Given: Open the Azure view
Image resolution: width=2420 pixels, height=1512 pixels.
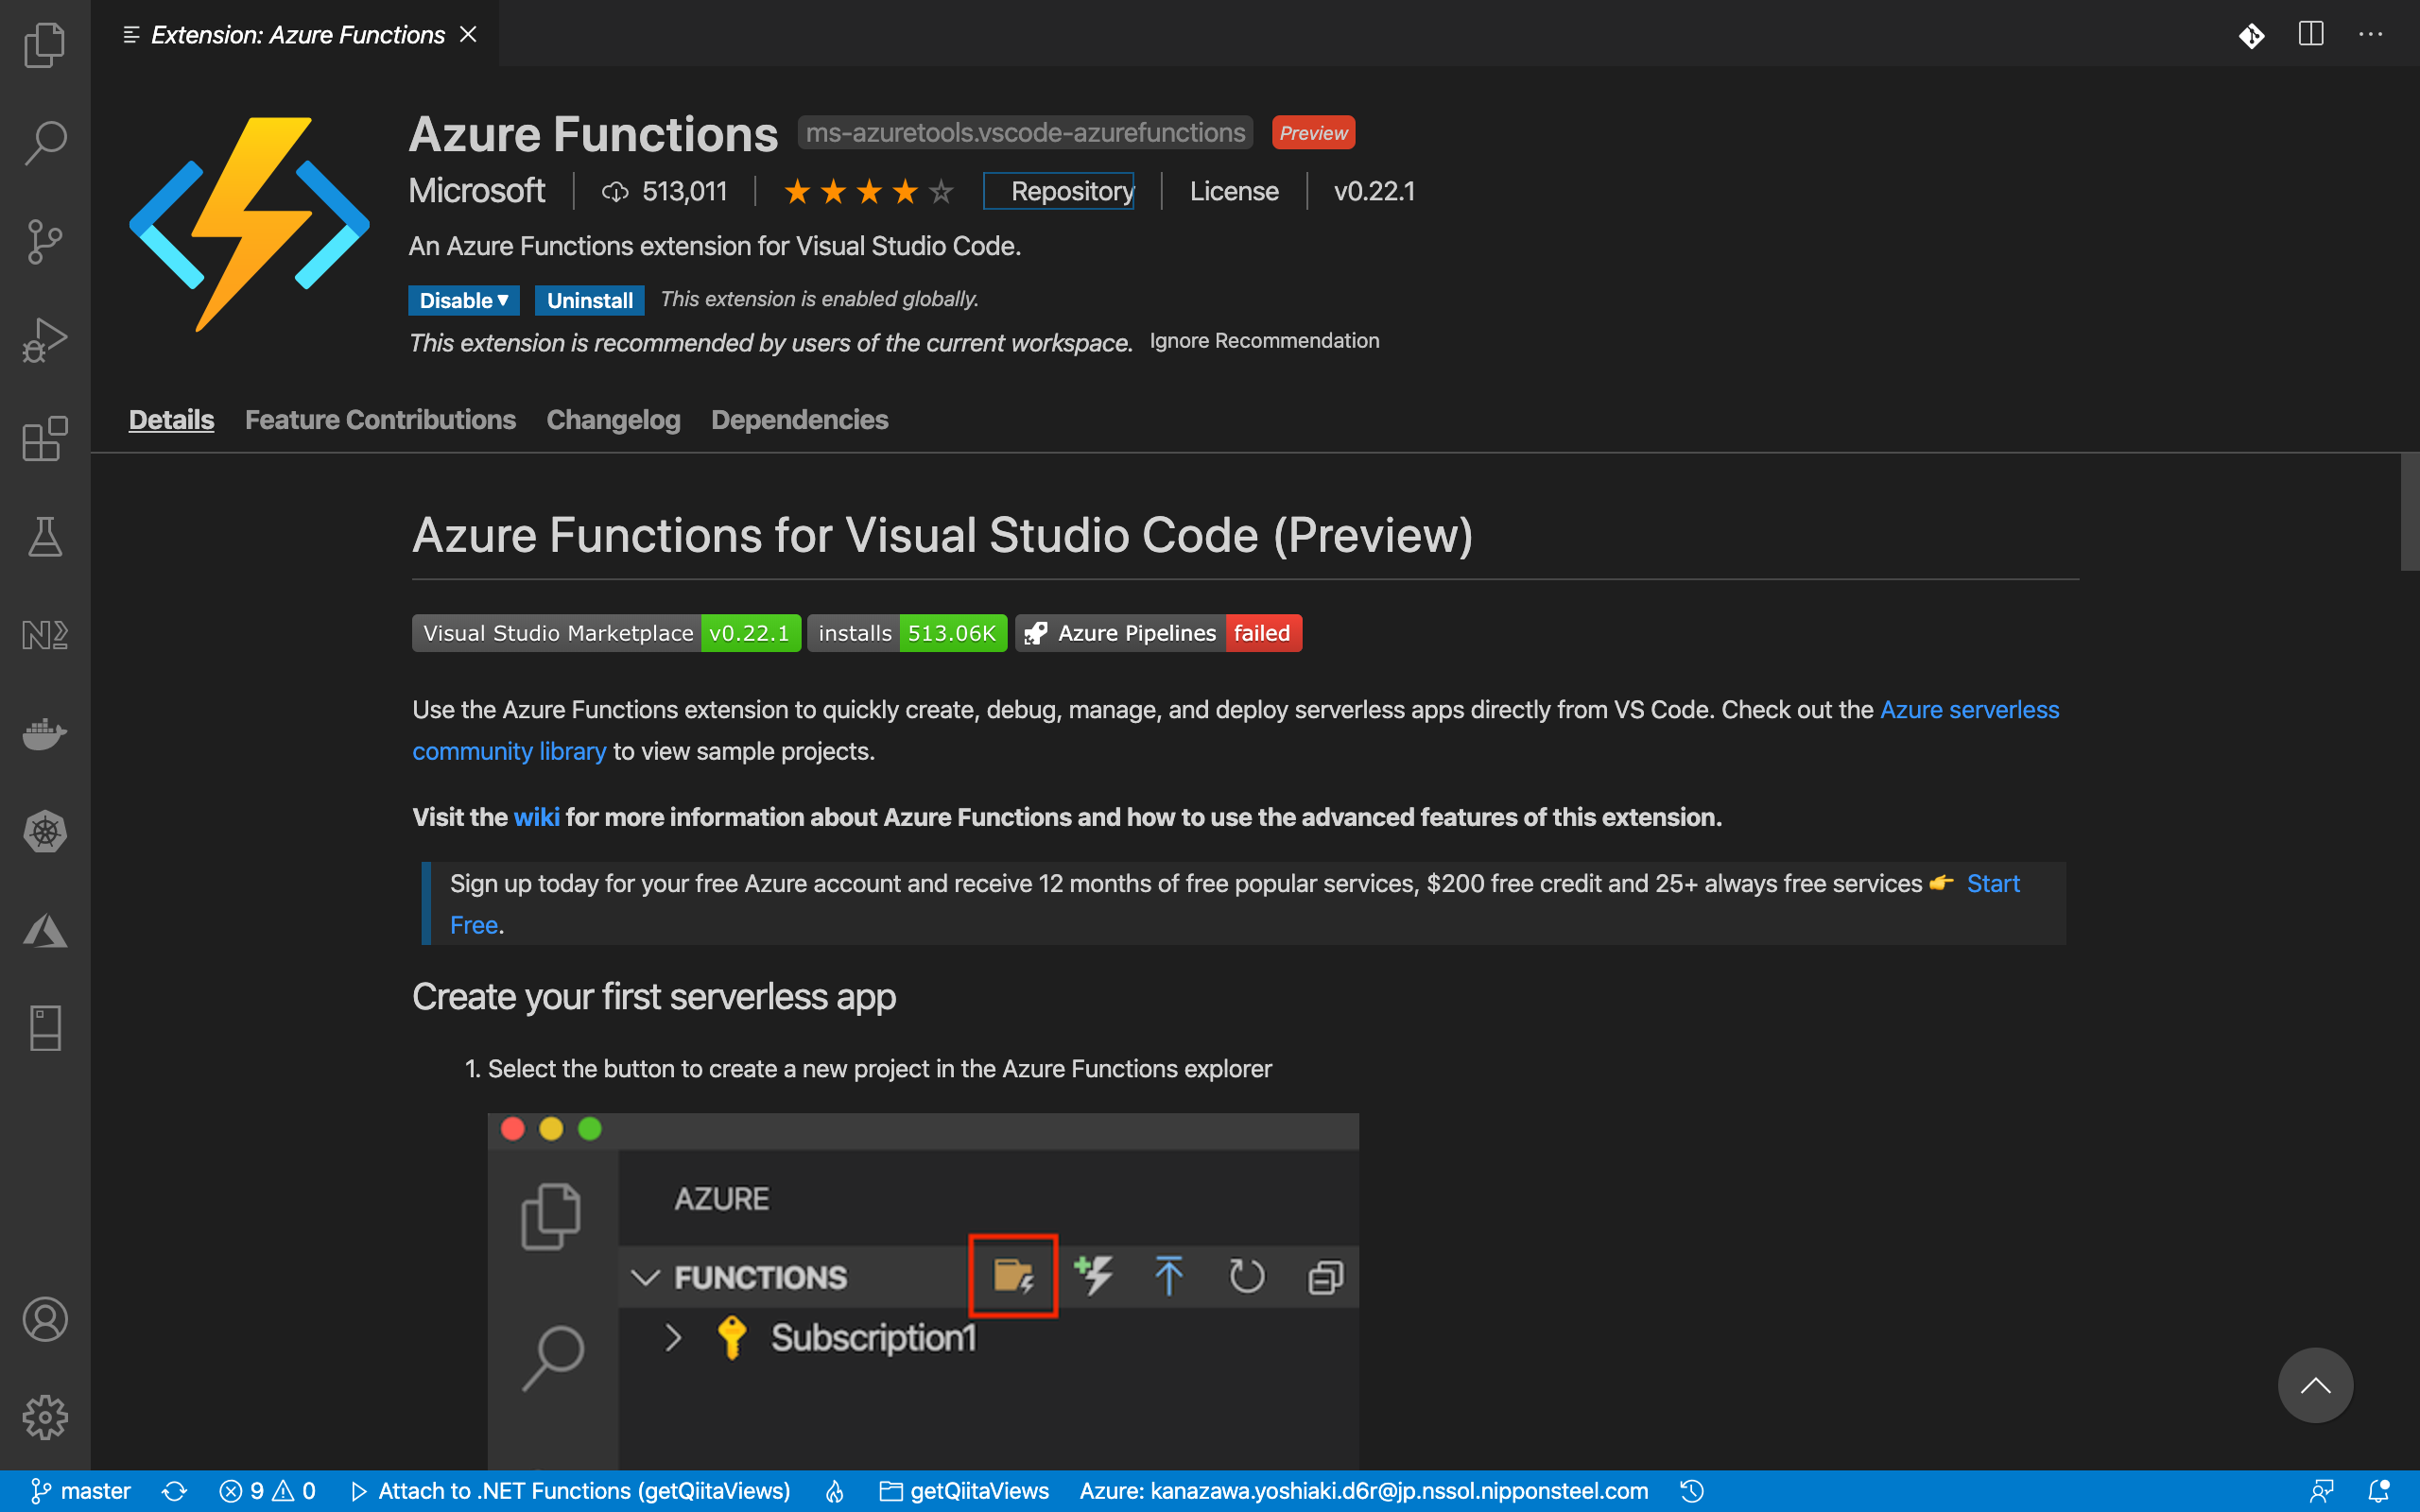Looking at the screenshot, I should [x=45, y=930].
